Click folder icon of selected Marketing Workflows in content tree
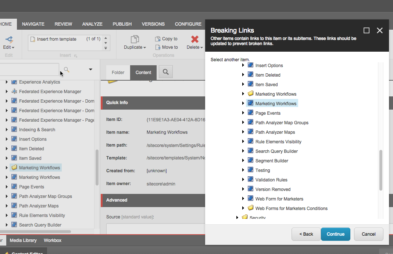The image size is (393, 254). click(14, 168)
